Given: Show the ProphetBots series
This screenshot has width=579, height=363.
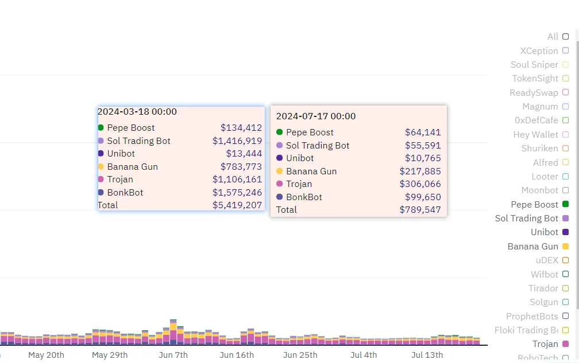Looking at the screenshot, I should click(565, 316).
